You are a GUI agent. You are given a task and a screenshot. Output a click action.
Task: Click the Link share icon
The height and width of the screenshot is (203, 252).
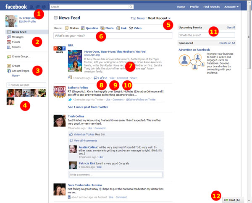[x=118, y=28]
